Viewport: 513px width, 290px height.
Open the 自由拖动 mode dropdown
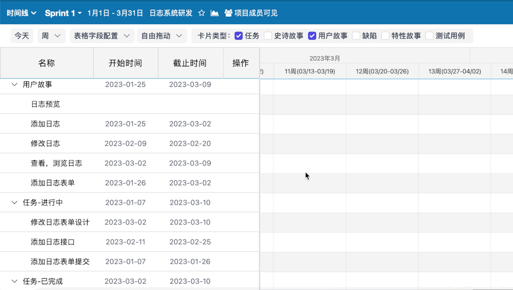click(x=162, y=36)
